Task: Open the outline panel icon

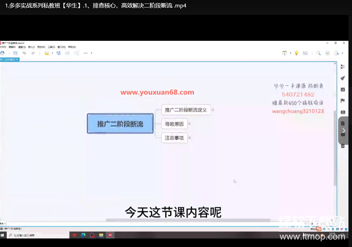Action: coord(342,66)
